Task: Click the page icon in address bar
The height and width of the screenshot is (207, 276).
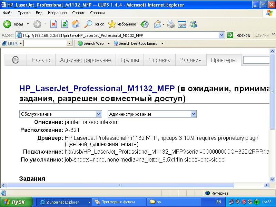Action: tap(19, 35)
